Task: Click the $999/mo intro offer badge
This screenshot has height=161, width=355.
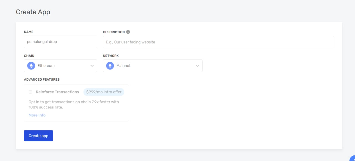Action: pos(104,92)
